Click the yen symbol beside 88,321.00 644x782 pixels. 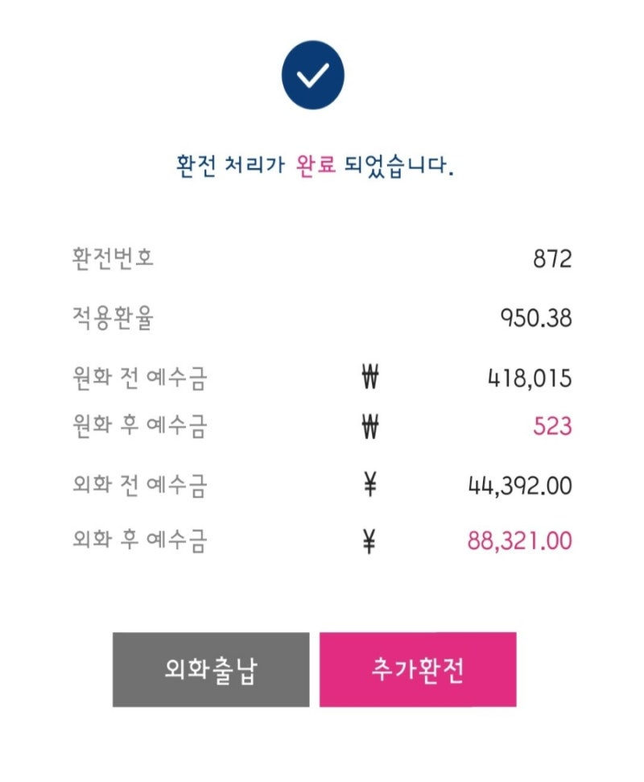pos(369,541)
